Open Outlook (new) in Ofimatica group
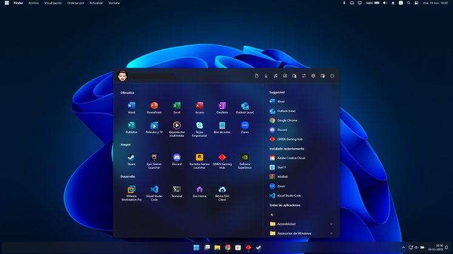The height and width of the screenshot is (254, 453). click(x=245, y=108)
